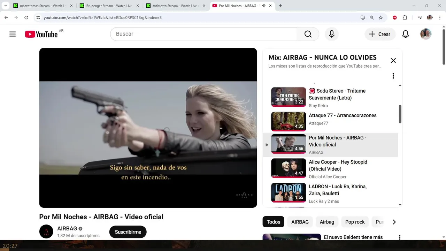Focus the Buscar search field

click(x=204, y=34)
